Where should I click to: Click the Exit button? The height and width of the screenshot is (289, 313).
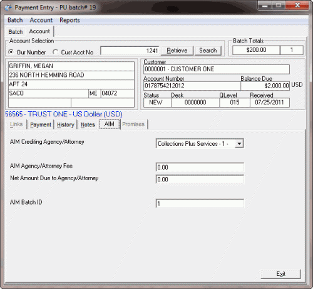coord(280,274)
